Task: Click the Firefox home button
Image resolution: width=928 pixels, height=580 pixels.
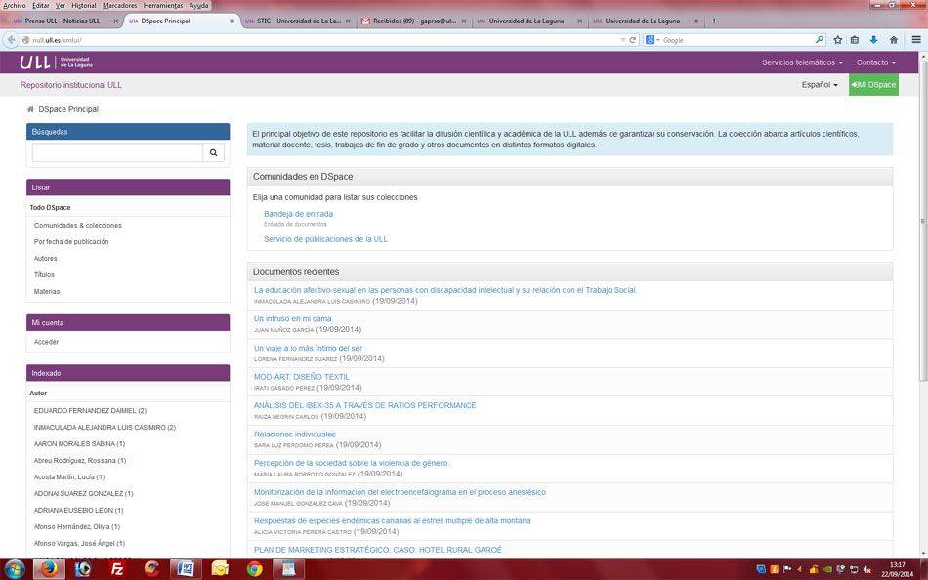Action: [893, 40]
